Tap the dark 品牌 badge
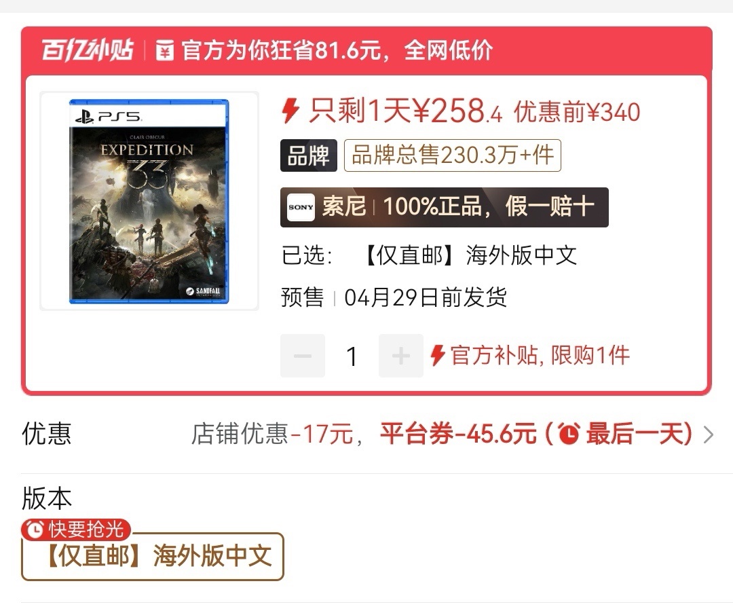This screenshot has height=611, width=733. (x=309, y=155)
